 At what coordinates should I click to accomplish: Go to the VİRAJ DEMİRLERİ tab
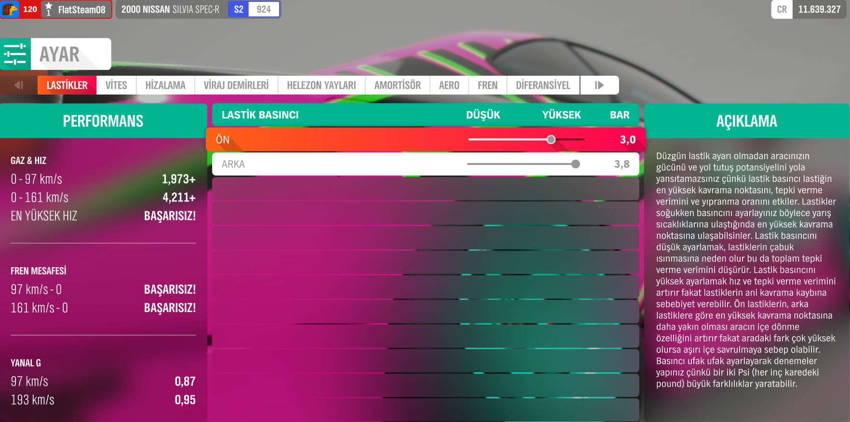[x=236, y=85]
